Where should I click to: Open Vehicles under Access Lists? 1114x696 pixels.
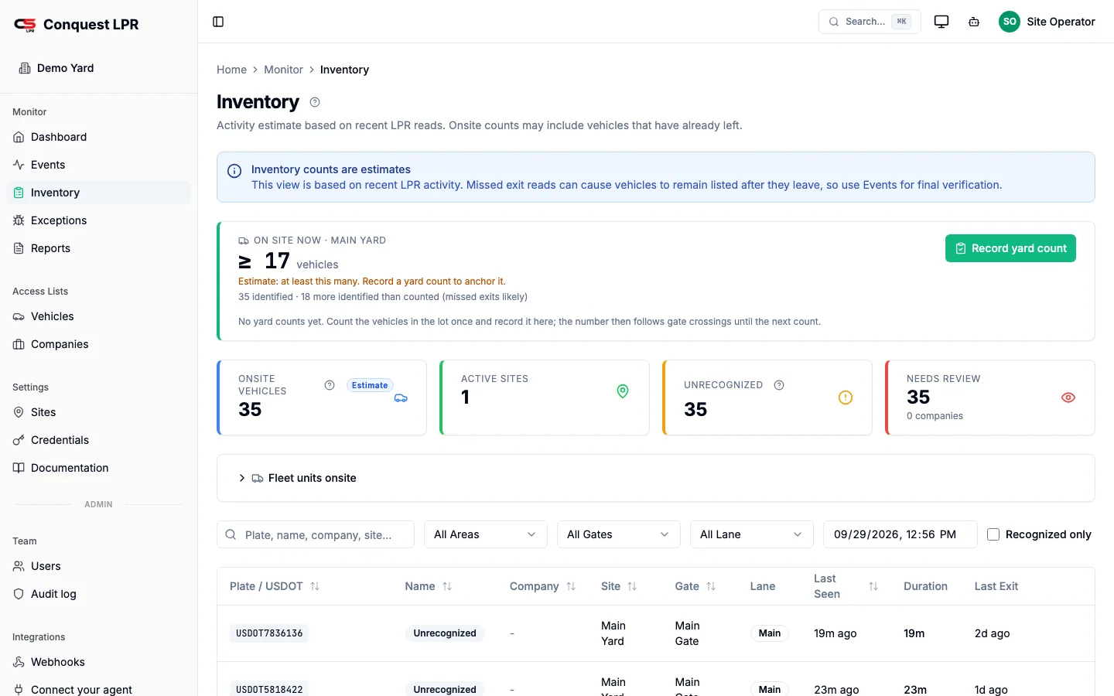coord(98,316)
